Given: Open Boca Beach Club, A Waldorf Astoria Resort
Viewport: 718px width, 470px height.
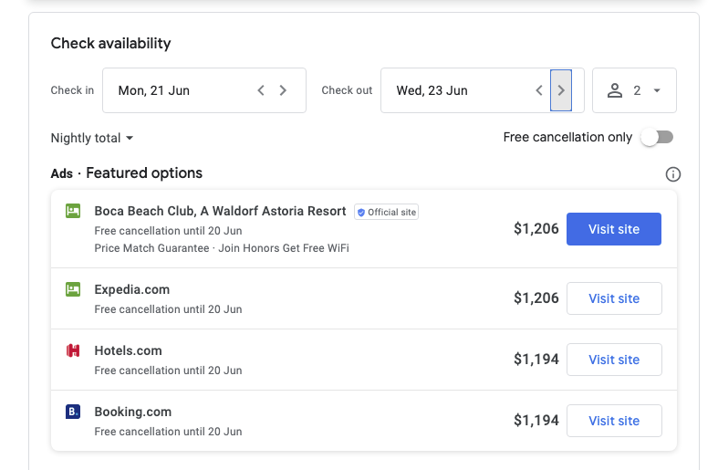Looking at the screenshot, I should pyautogui.click(x=220, y=211).
